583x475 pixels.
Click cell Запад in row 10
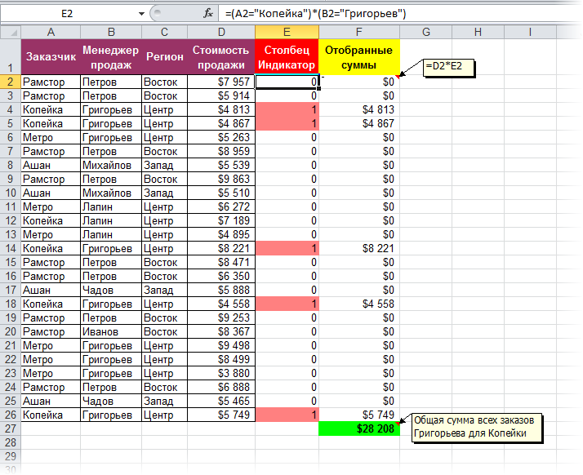coord(164,193)
